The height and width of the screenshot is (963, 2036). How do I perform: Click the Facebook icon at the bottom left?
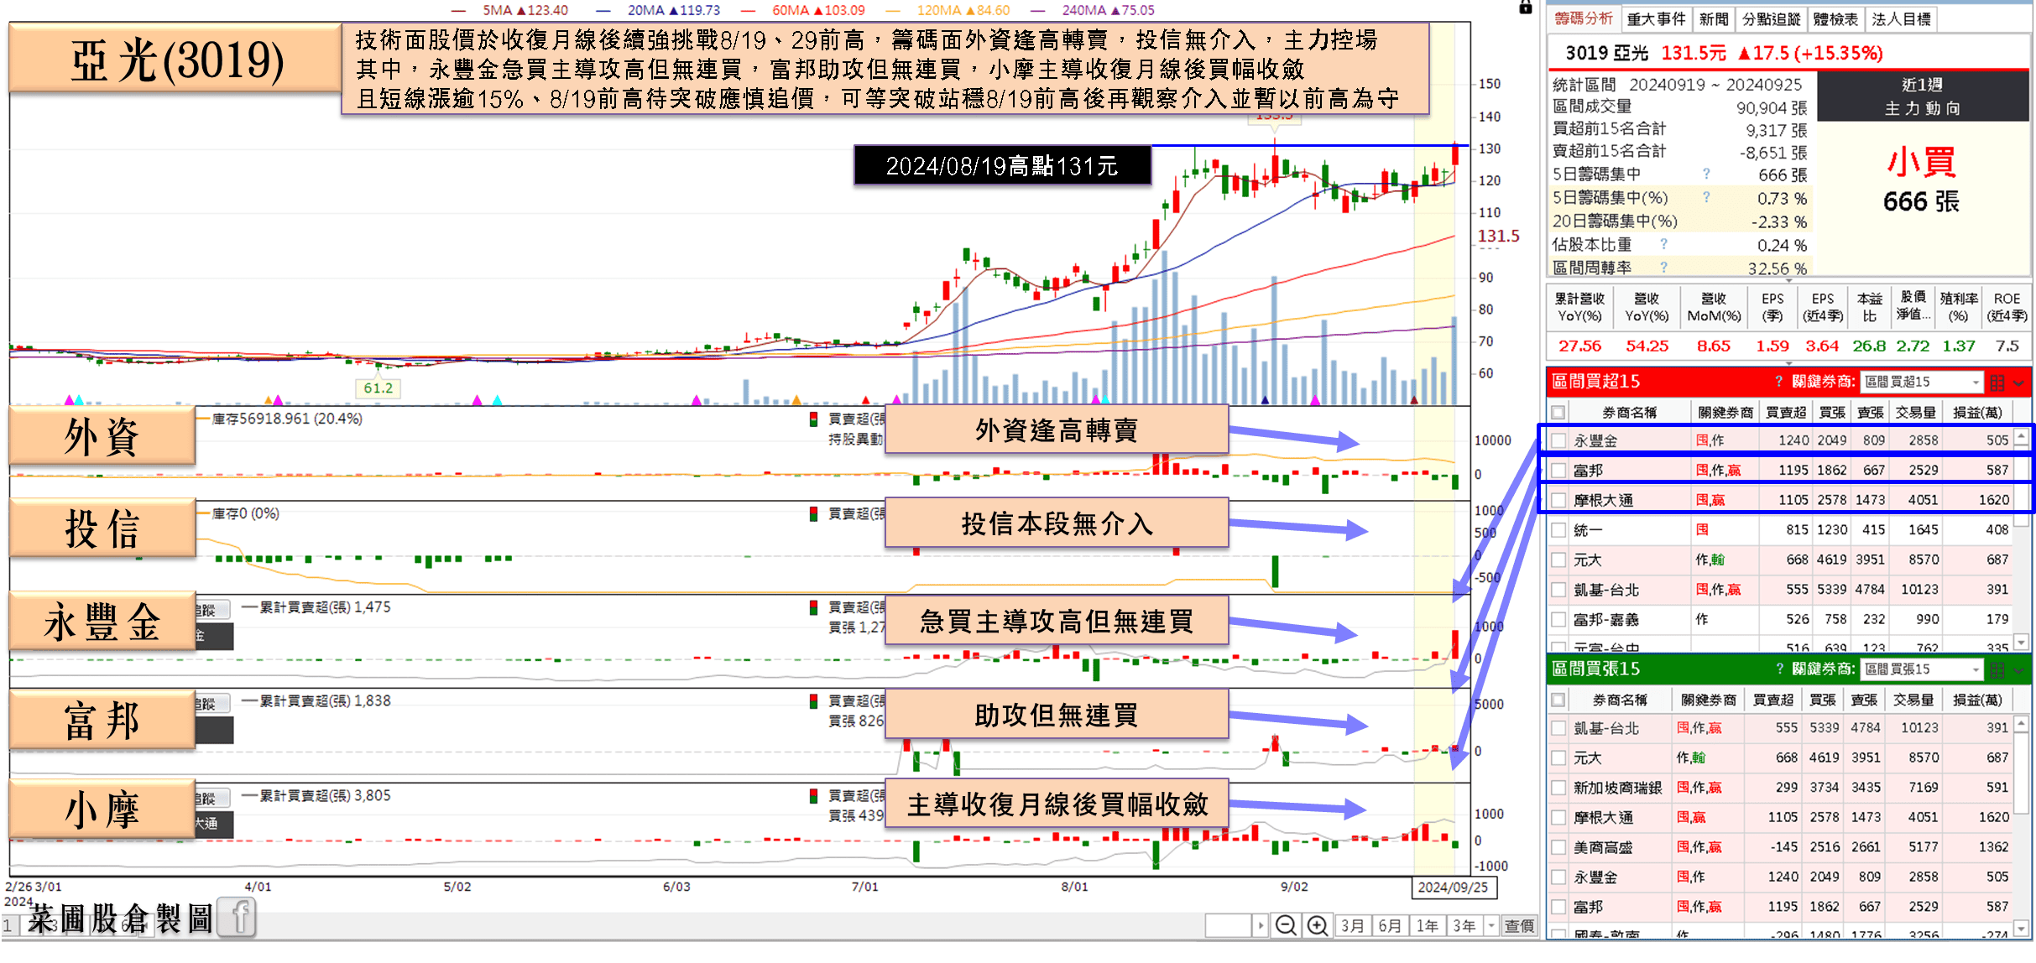tap(238, 917)
